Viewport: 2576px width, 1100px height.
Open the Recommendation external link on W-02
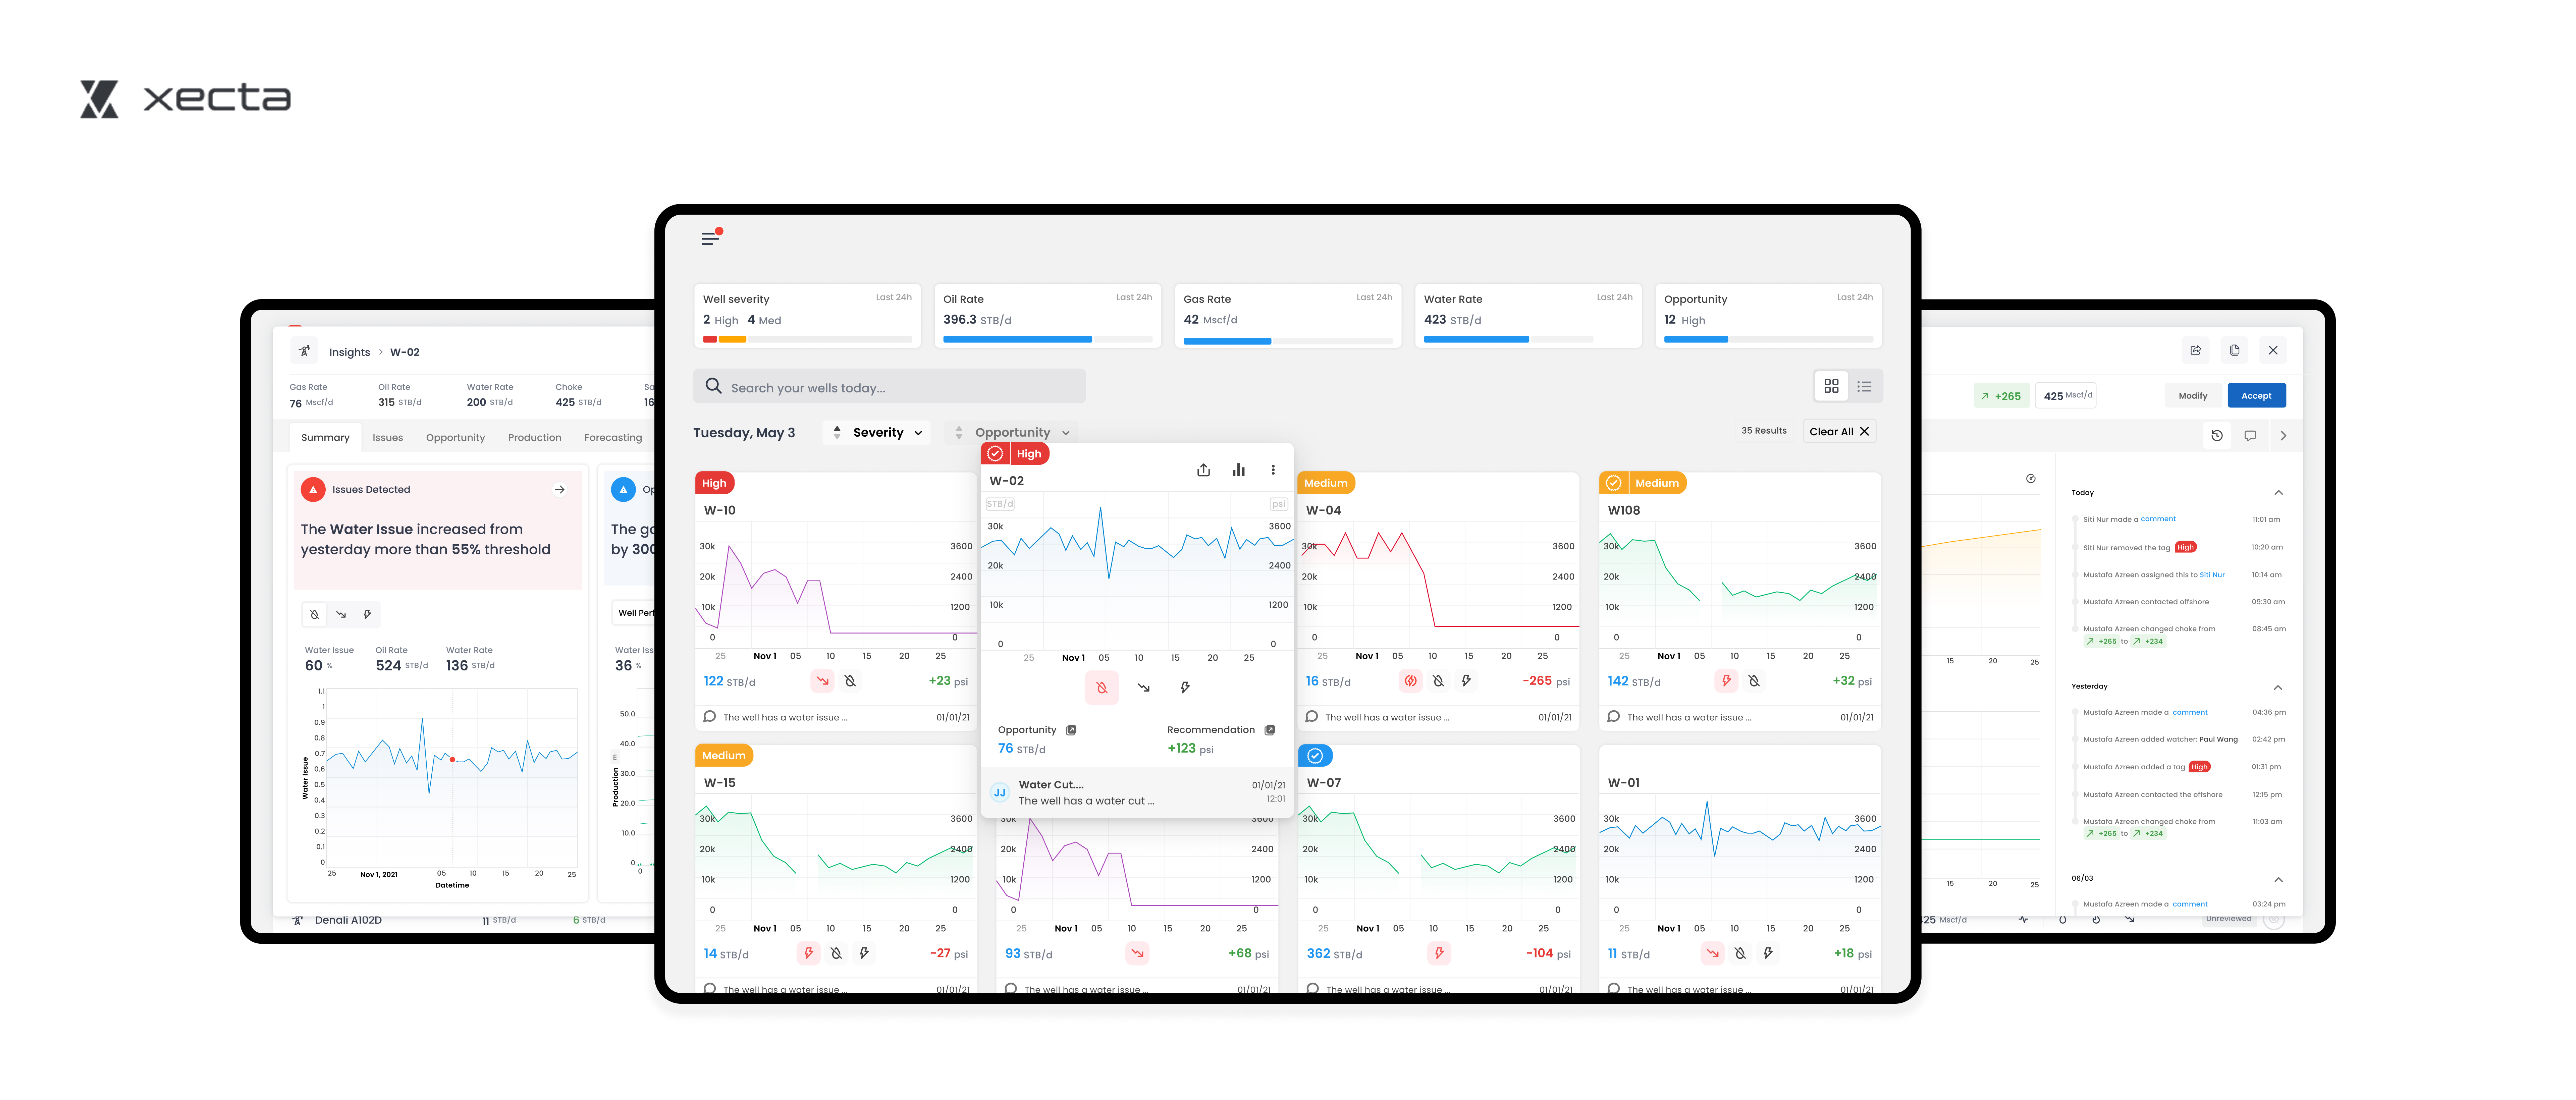pos(1270,730)
